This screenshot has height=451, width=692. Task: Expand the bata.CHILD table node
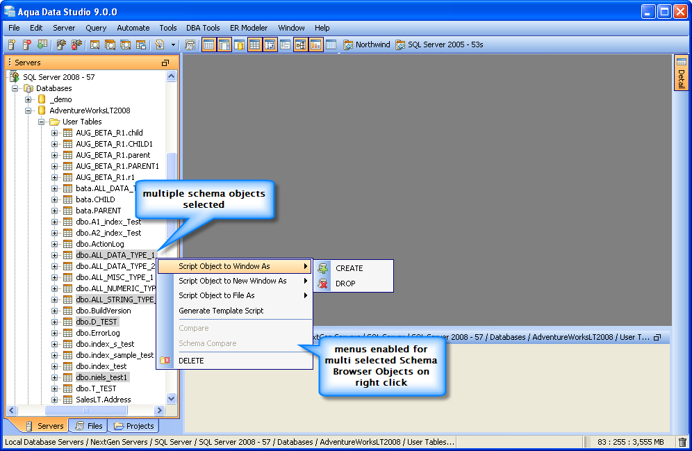coord(55,200)
